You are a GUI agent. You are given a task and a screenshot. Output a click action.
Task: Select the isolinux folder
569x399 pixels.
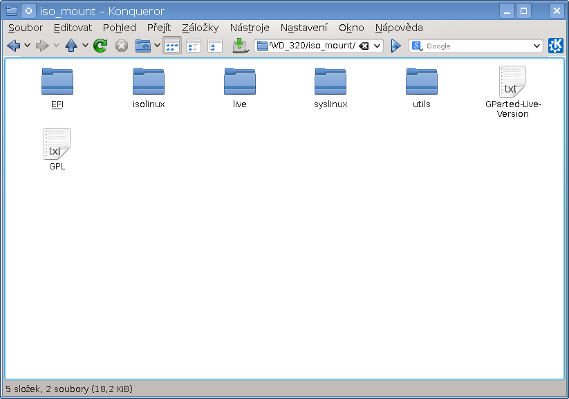(x=149, y=88)
